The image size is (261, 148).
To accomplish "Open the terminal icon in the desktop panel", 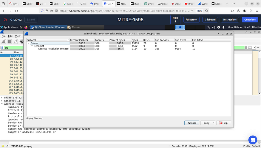I will [x=21, y=27].
